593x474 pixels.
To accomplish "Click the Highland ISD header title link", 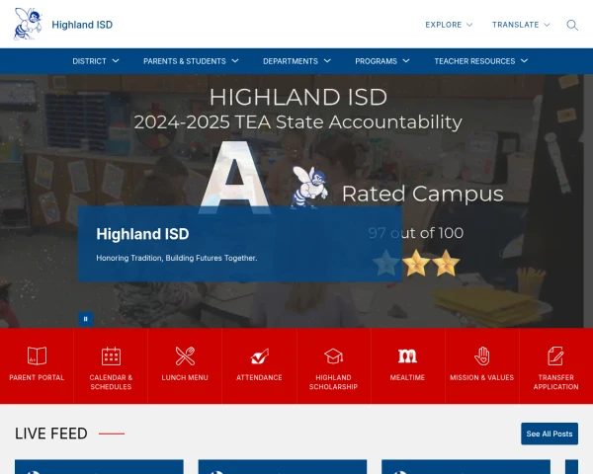I will click(82, 25).
